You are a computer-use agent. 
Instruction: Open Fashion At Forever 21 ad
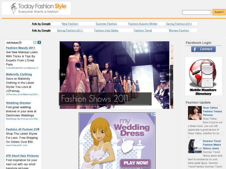pos(23,129)
